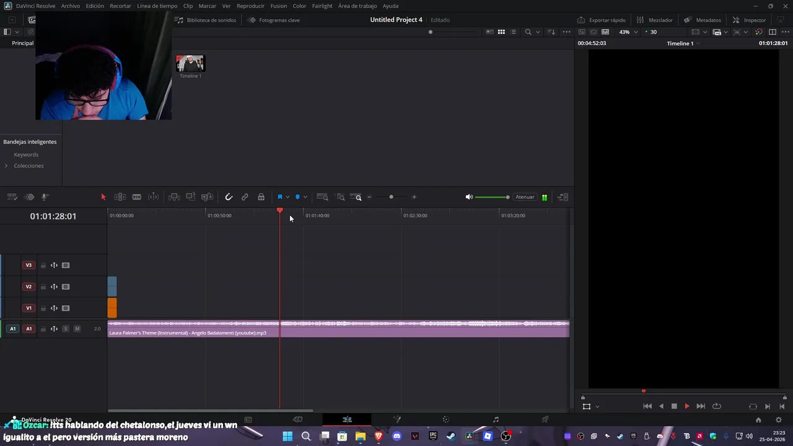793x446 pixels.
Task: Select the orange clip on V1
Action: [x=112, y=308]
